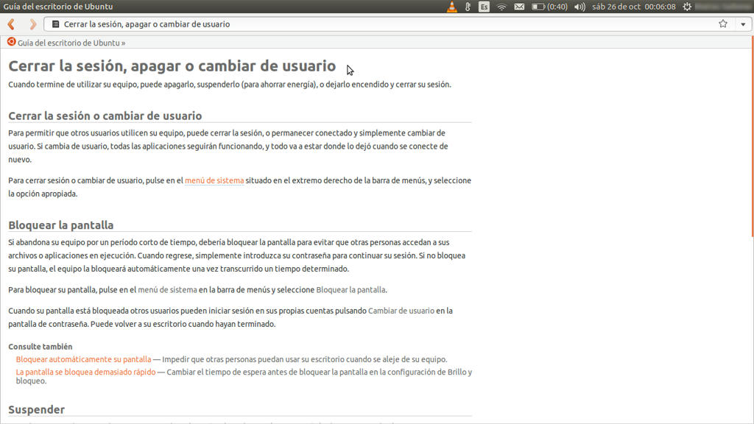Viewport: 754px width, 424px height.
Task: Click the temperature sensor indicator icon
Action: point(468,7)
